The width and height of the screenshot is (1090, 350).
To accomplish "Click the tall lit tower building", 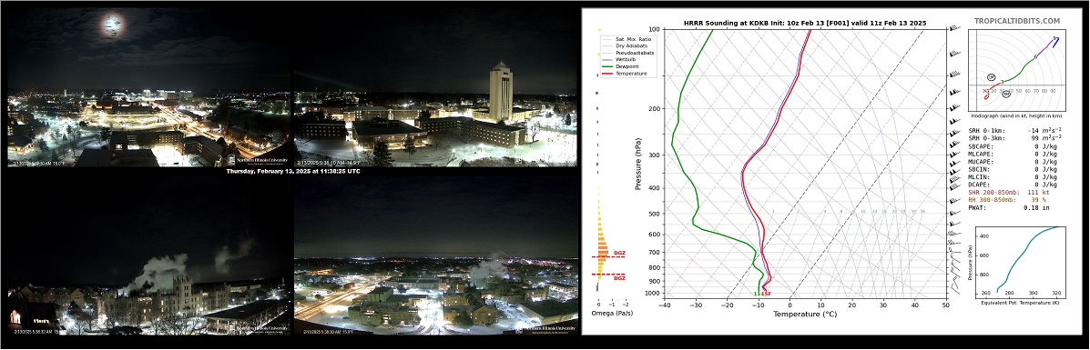I will click(501, 92).
